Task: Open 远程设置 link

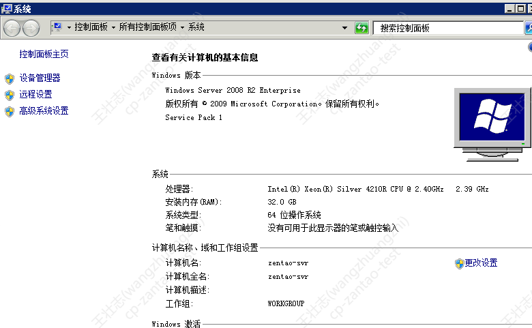Action: tap(35, 94)
